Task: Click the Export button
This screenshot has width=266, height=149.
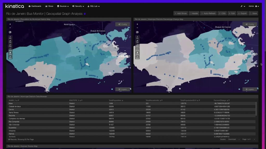Action: [242, 13]
